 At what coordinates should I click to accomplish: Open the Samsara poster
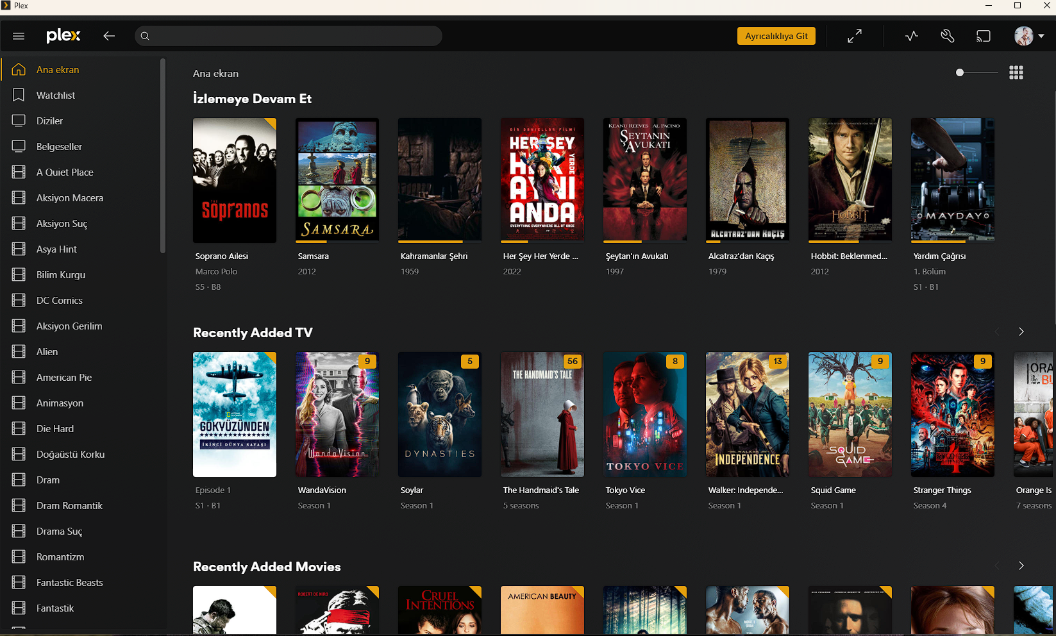[337, 180]
